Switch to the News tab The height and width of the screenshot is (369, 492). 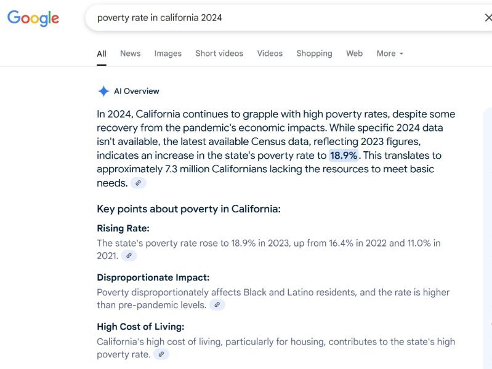[x=130, y=54]
